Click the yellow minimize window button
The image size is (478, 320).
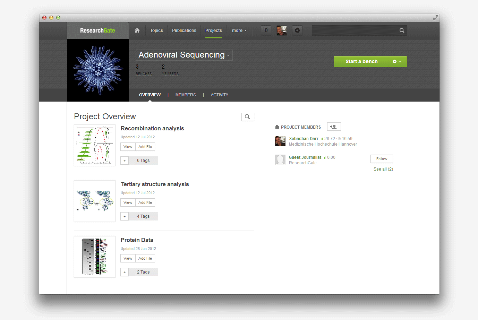(51, 18)
